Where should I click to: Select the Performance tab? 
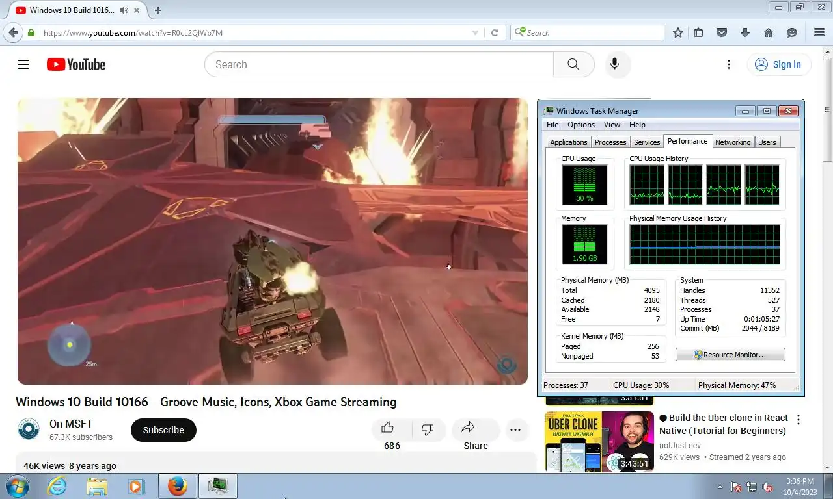pos(688,141)
